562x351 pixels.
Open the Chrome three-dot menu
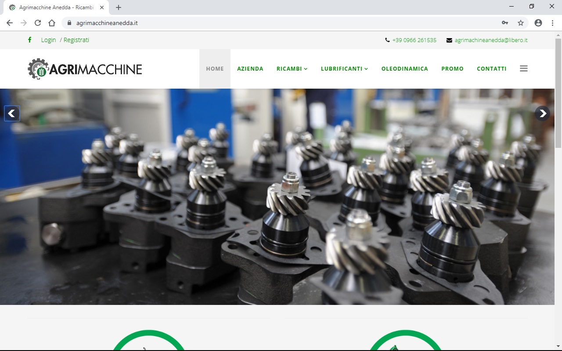pyautogui.click(x=552, y=23)
